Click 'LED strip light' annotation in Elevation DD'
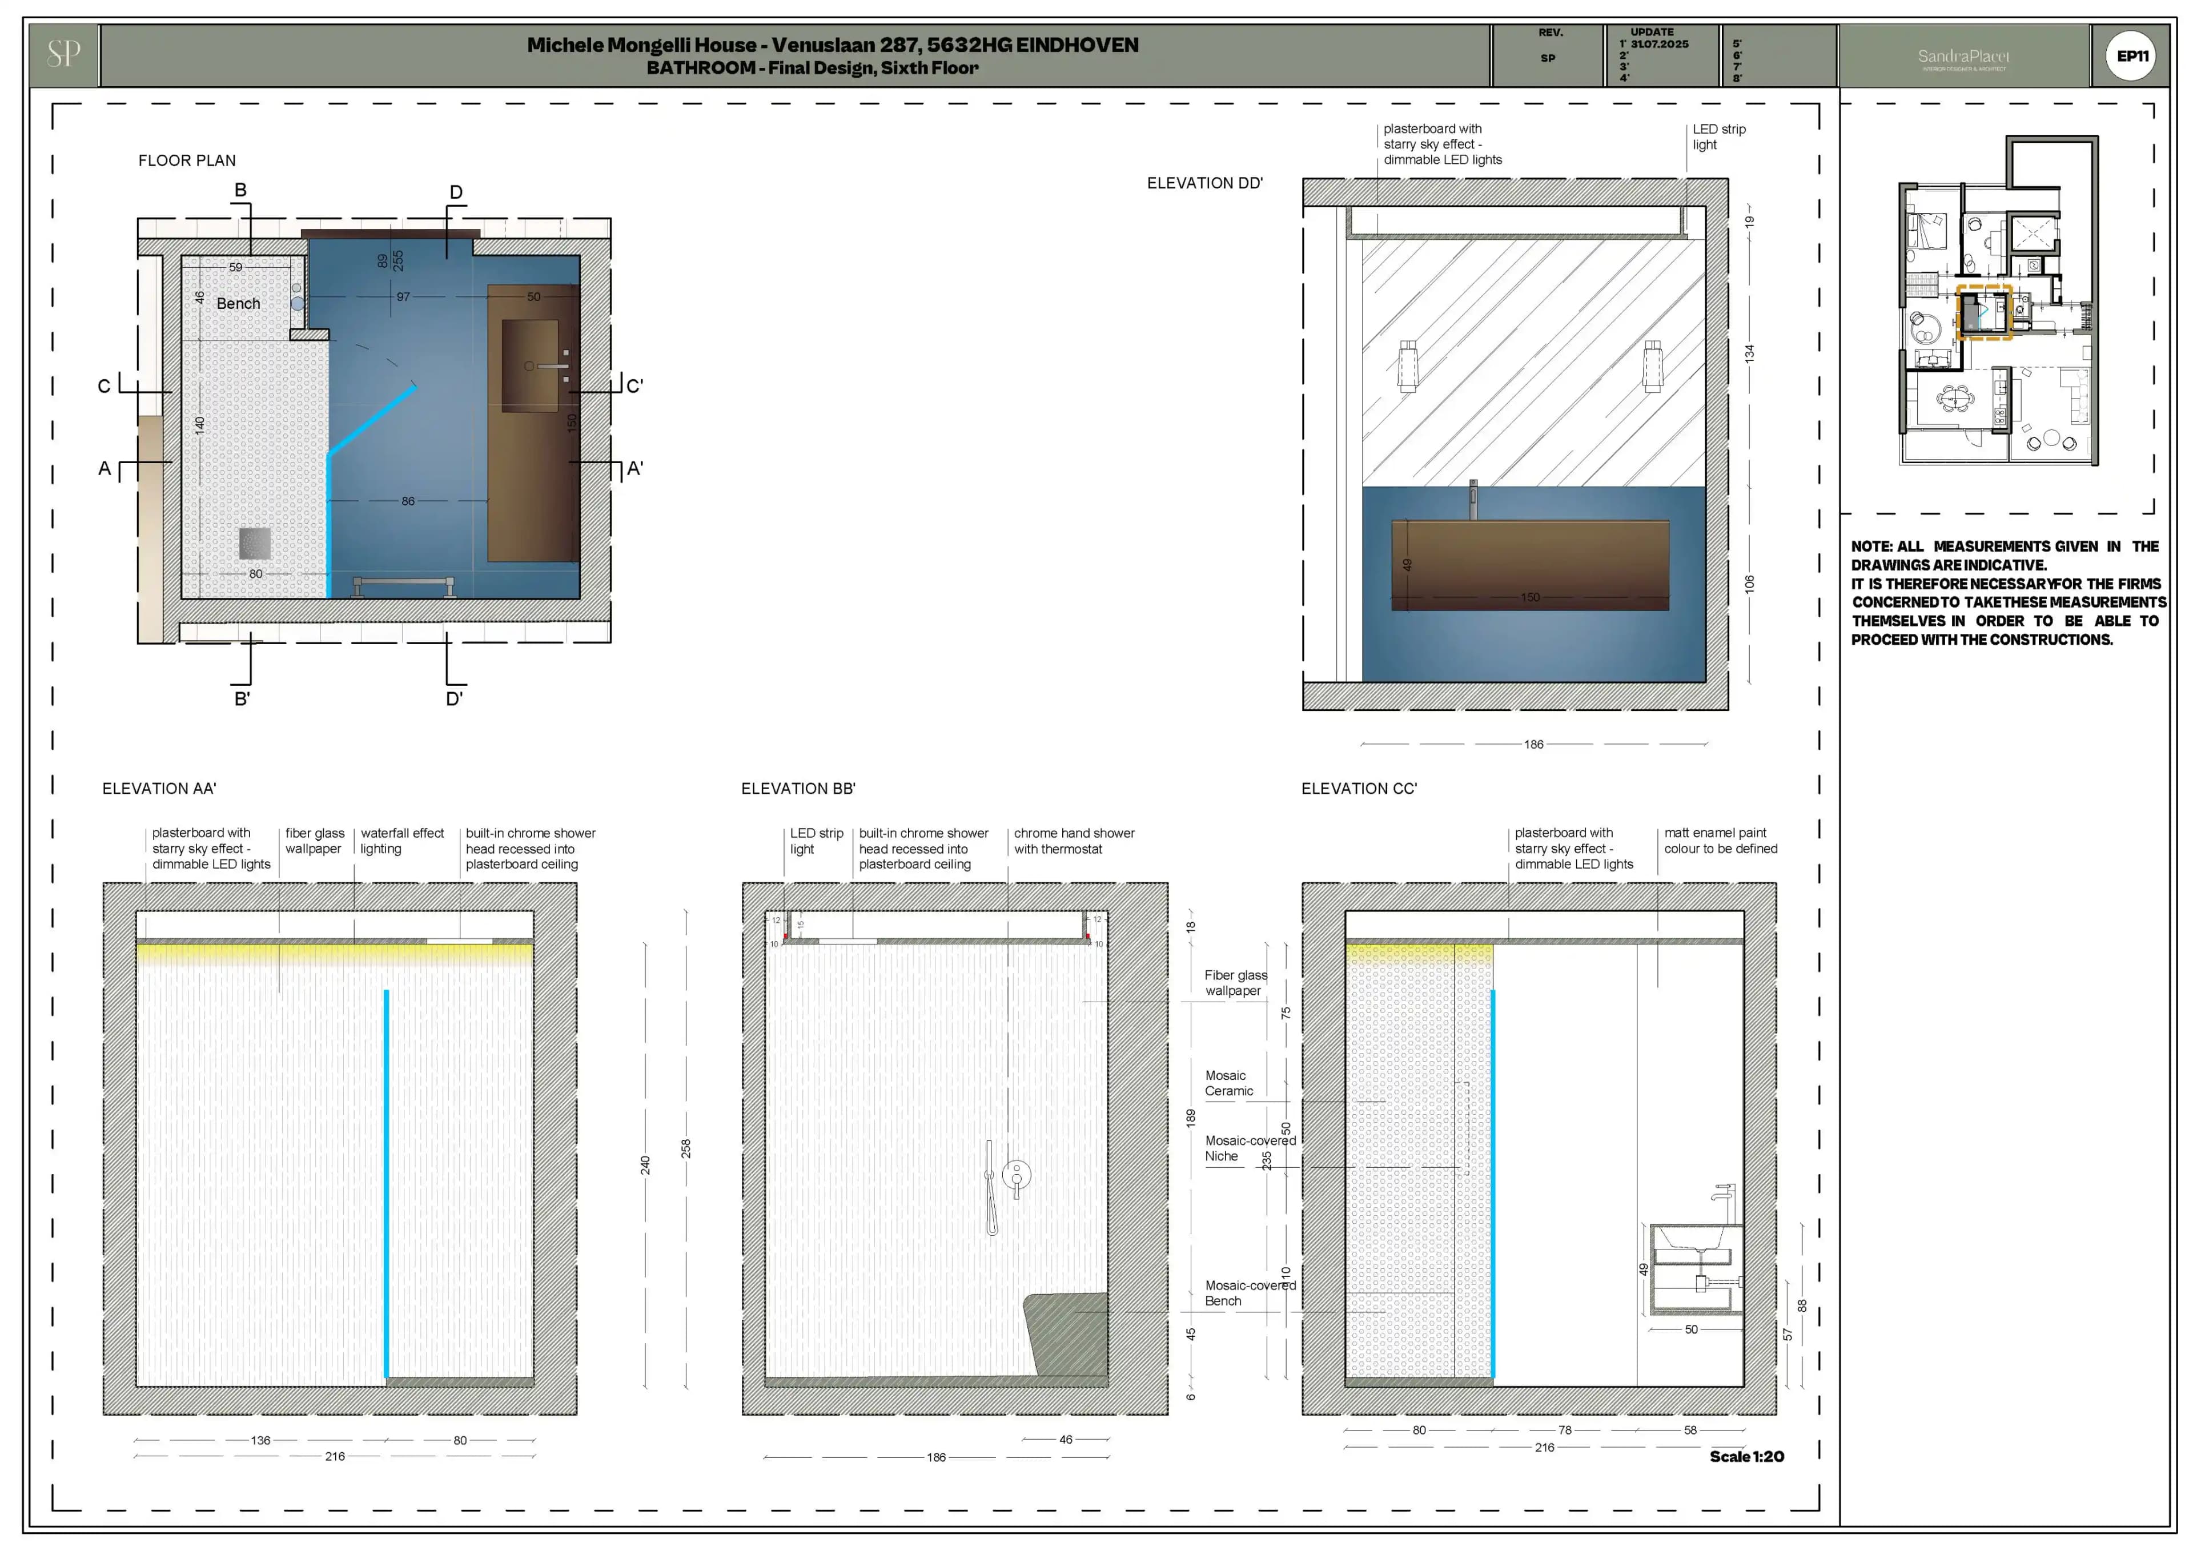 1719,136
